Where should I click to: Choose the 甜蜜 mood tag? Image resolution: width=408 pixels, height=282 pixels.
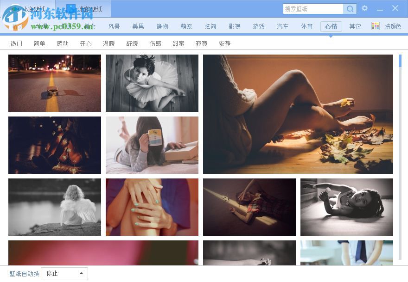178,43
